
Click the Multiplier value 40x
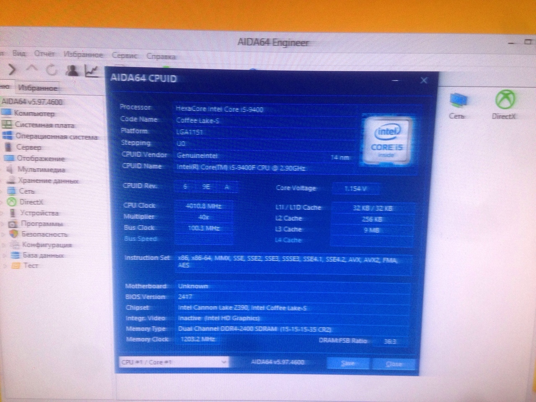point(204,217)
